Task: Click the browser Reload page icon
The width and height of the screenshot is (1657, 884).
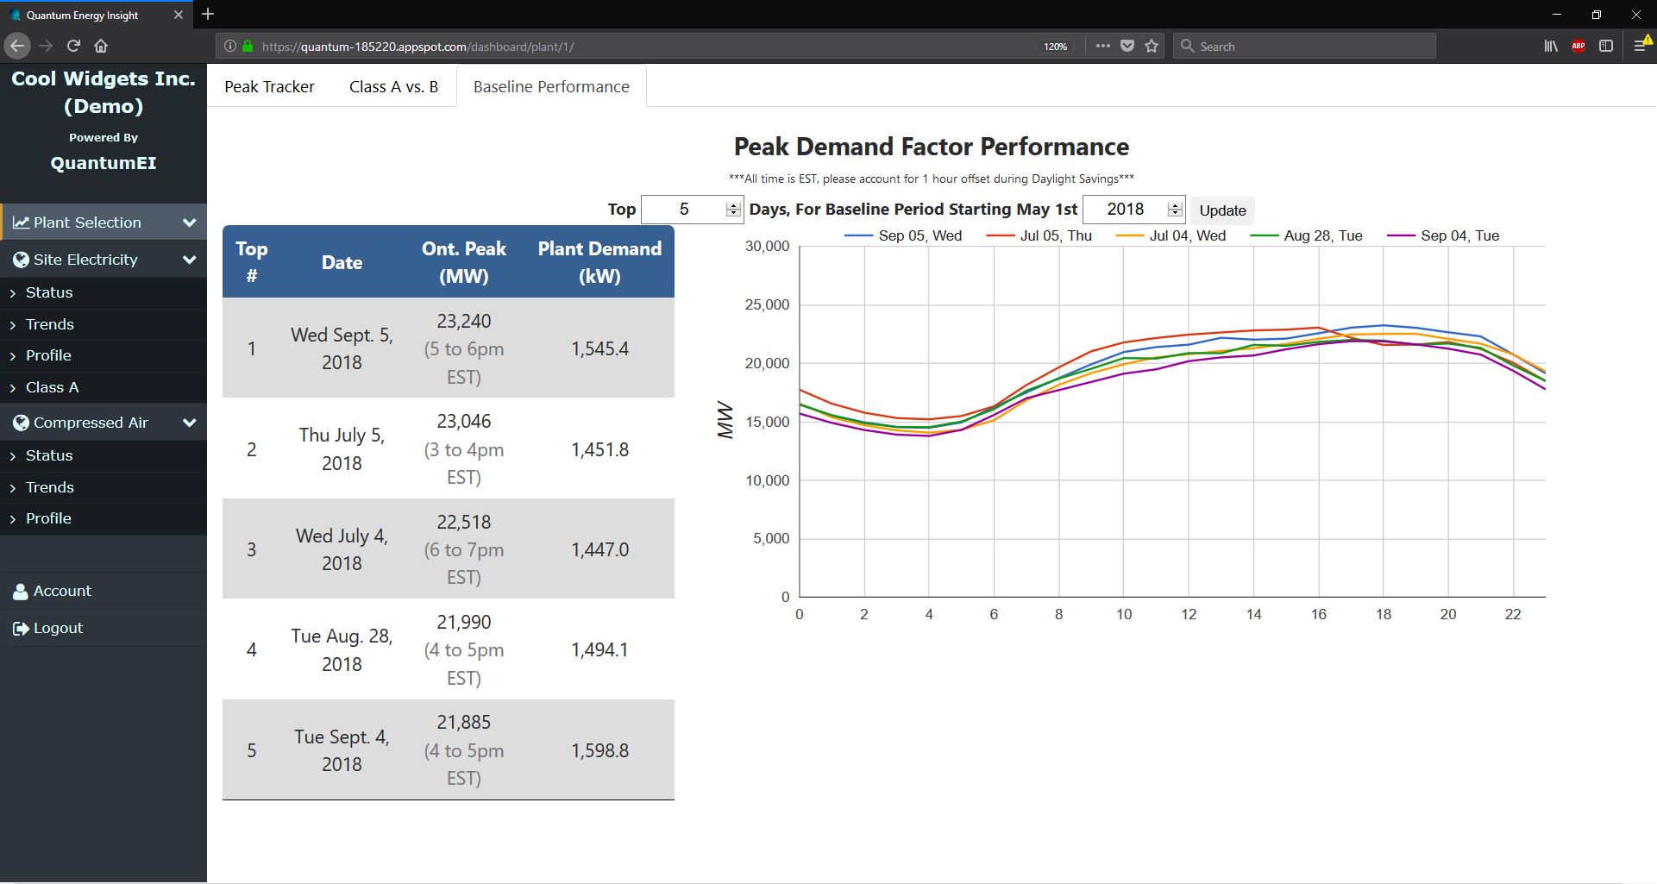Action: 73,46
